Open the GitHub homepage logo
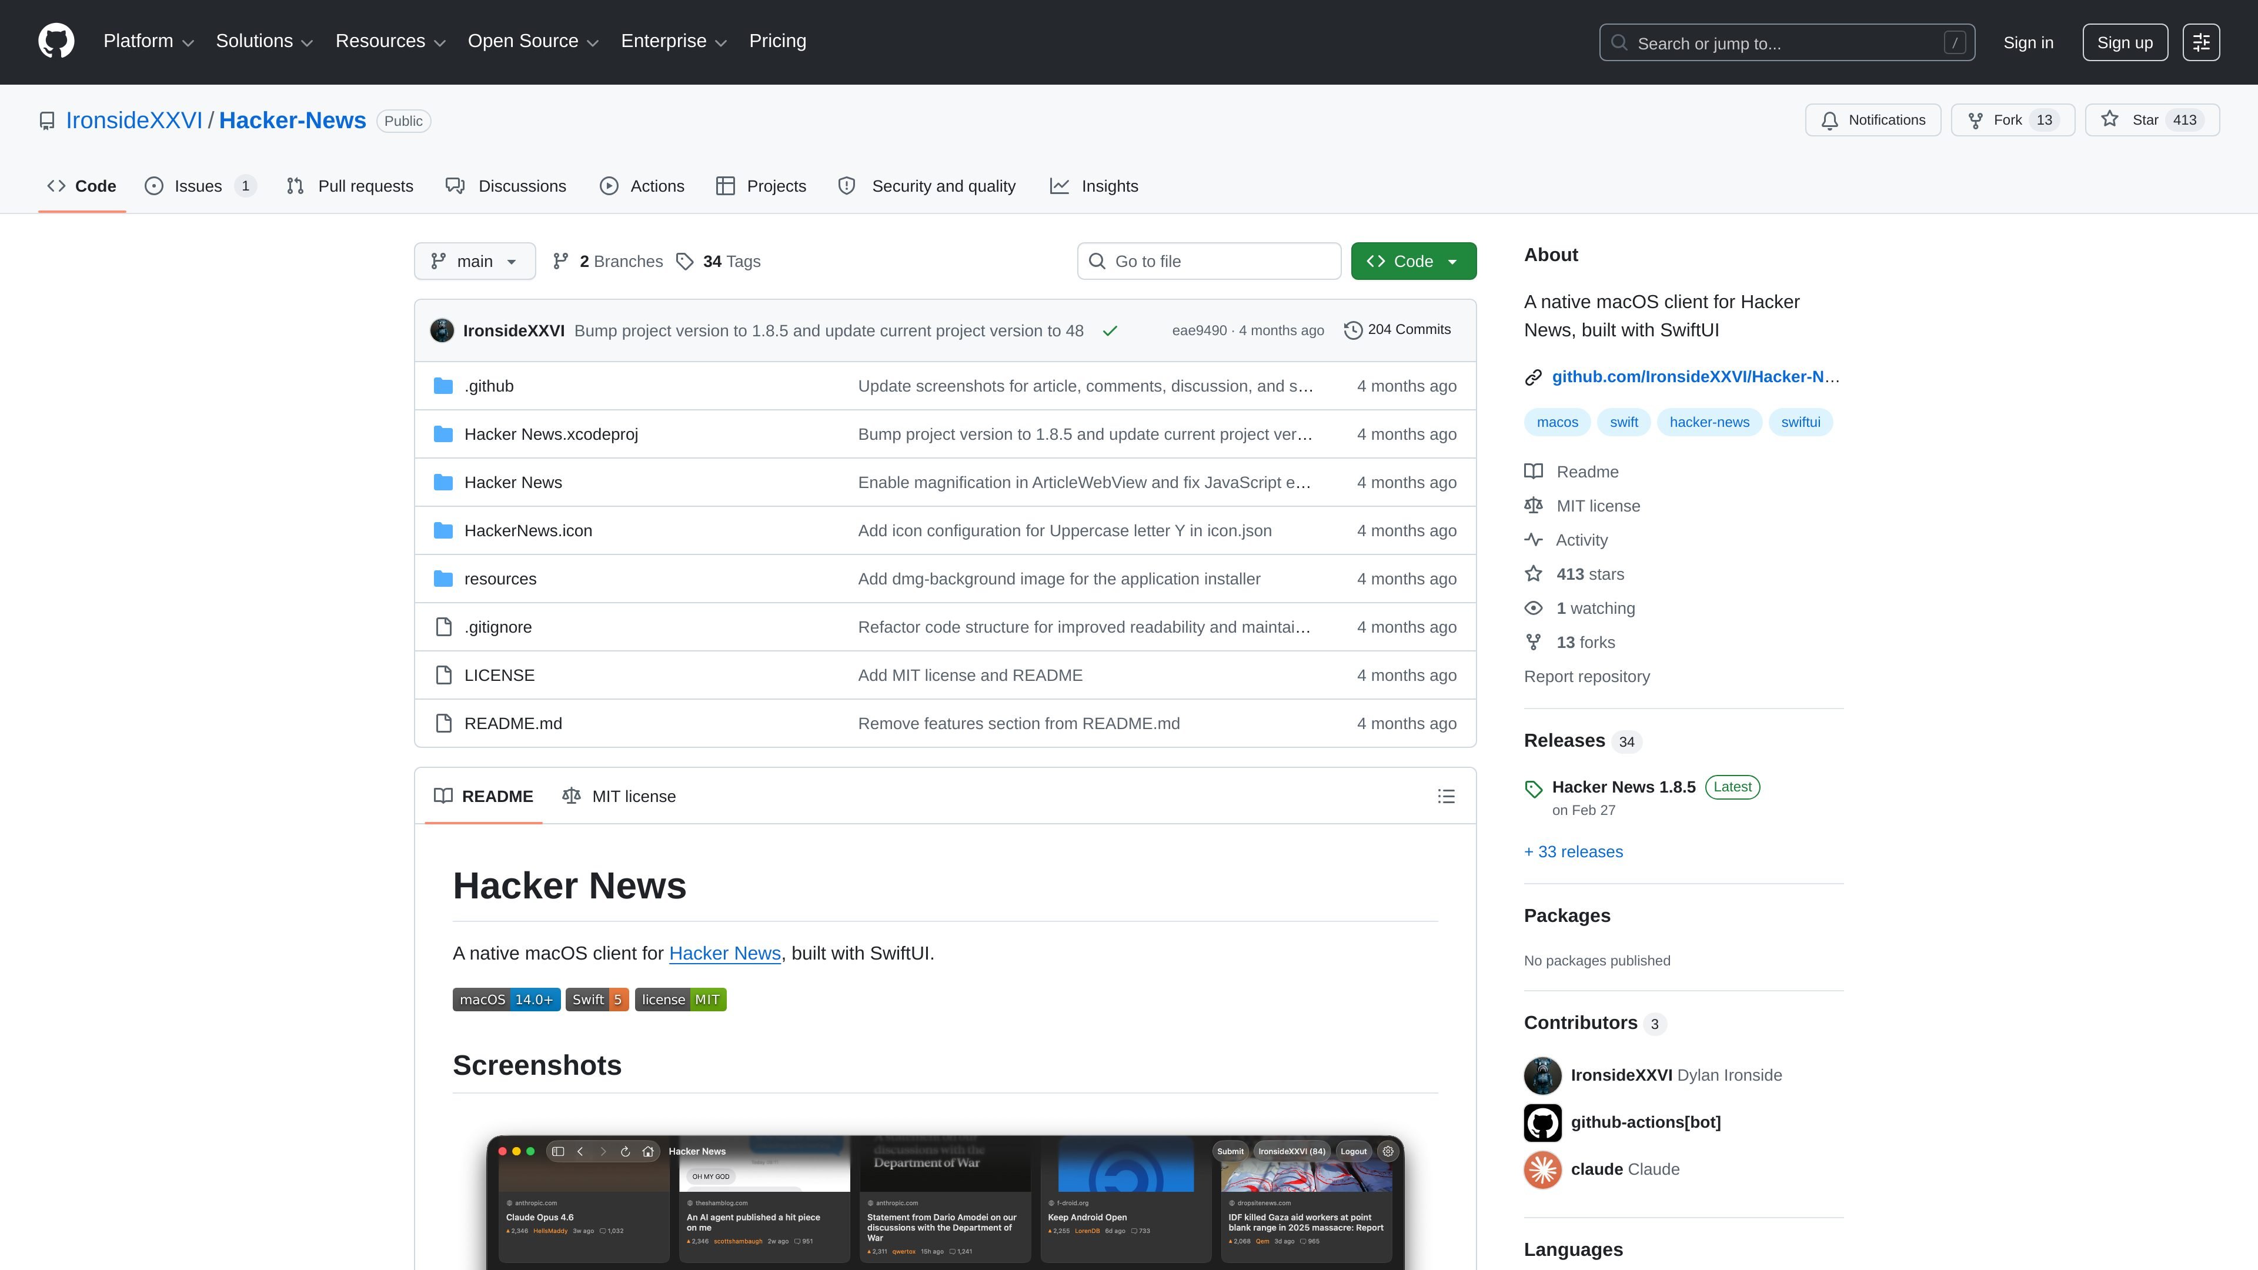The width and height of the screenshot is (2258, 1270). 56,41
